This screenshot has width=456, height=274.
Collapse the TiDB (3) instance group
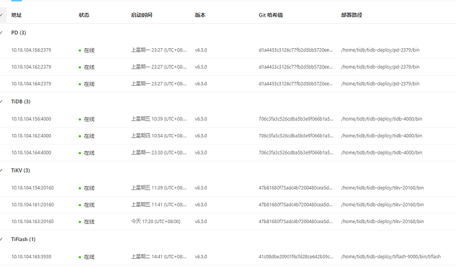[x=1, y=102]
